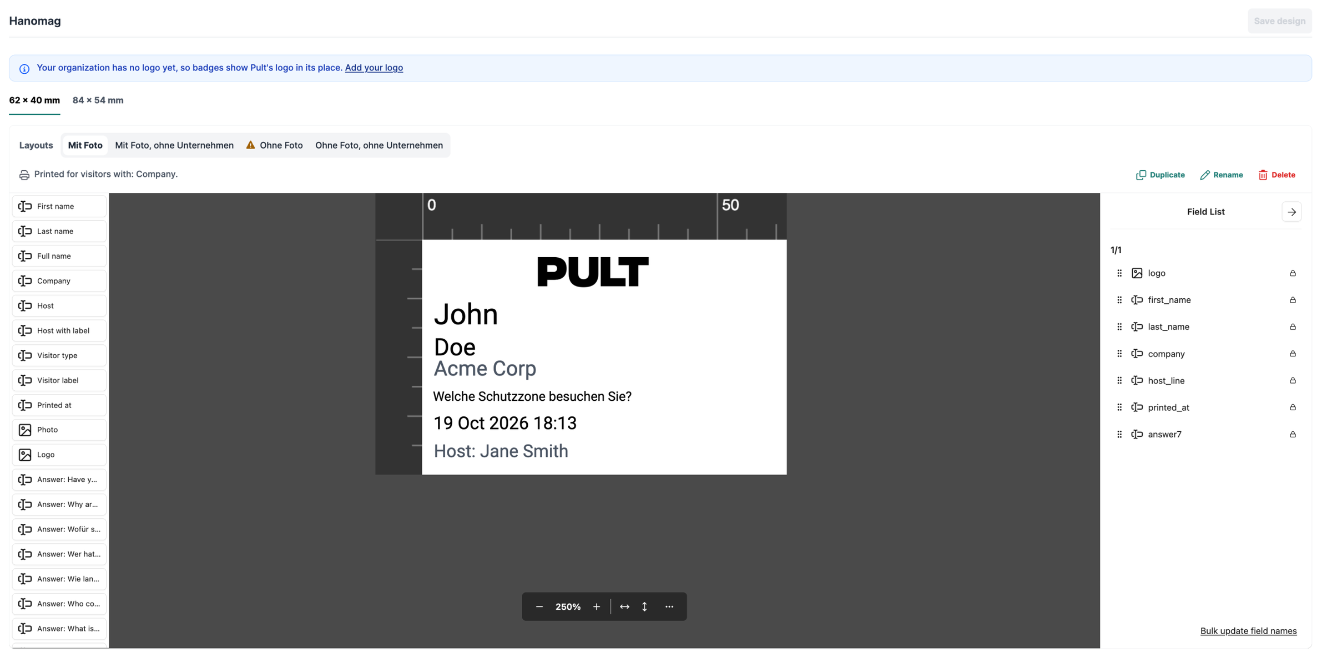This screenshot has width=1332, height=653.
Task: Toggle lock icon for company field
Action: pos(1293,354)
